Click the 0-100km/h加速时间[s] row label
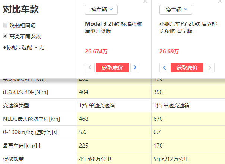 30,132
